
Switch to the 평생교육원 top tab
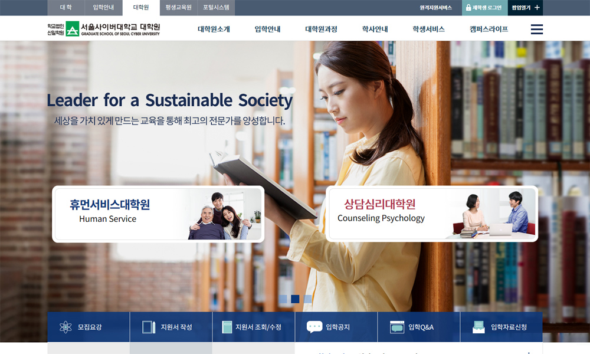click(x=178, y=8)
